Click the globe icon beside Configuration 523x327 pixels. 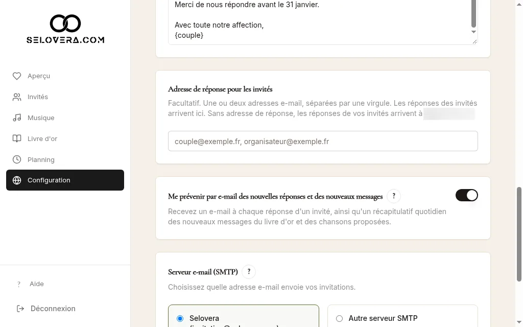pyautogui.click(x=17, y=180)
